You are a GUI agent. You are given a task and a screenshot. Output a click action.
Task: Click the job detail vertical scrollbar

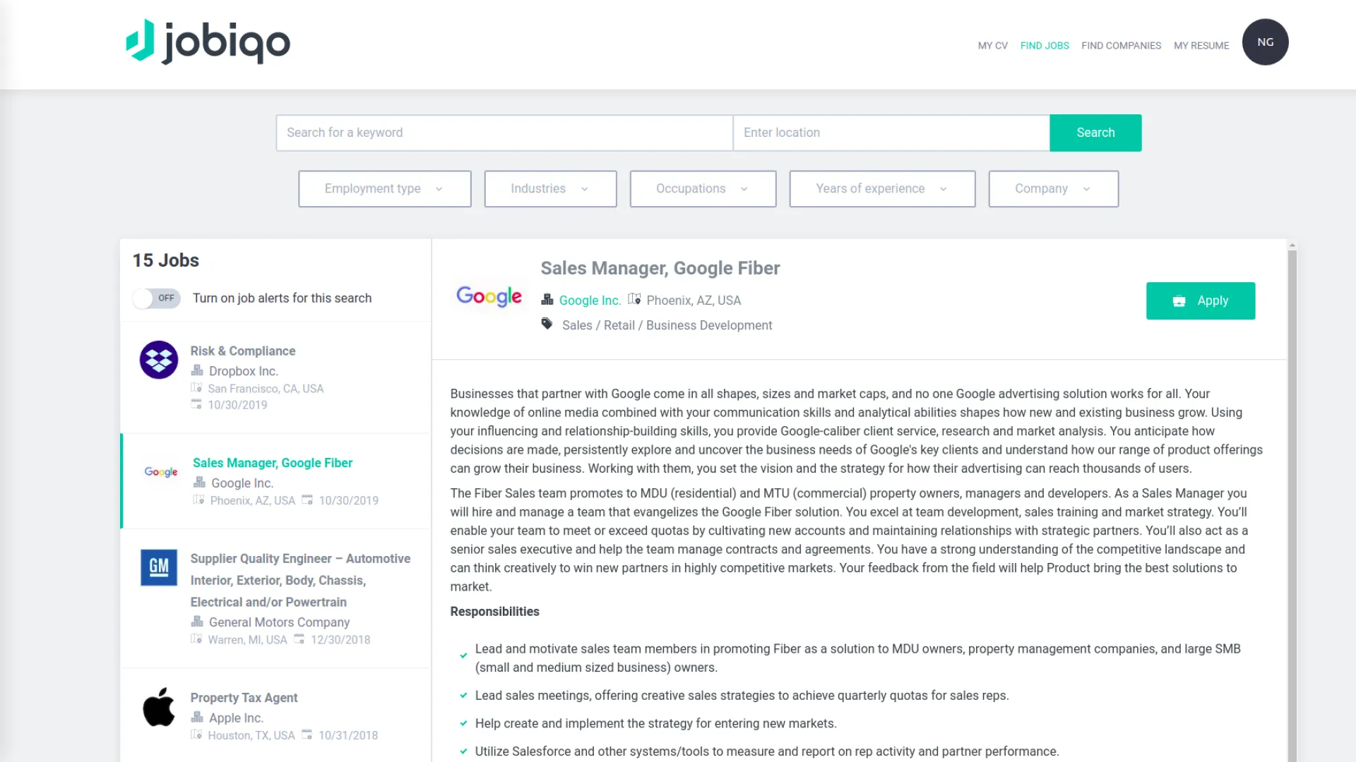(1292, 506)
